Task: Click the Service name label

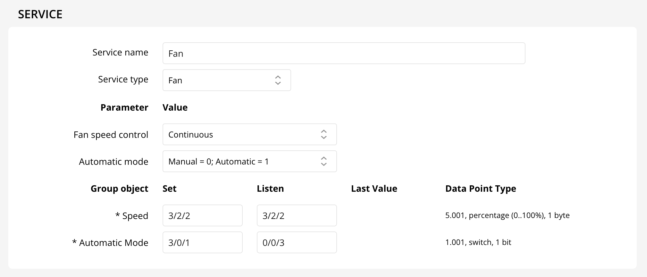Action: click(120, 52)
